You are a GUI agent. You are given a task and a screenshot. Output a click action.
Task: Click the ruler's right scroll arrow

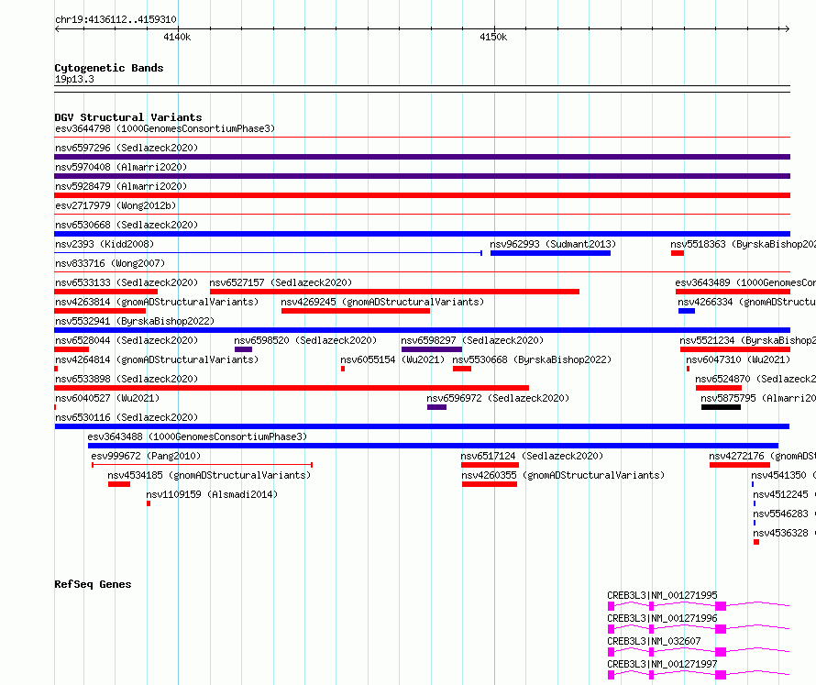788,28
